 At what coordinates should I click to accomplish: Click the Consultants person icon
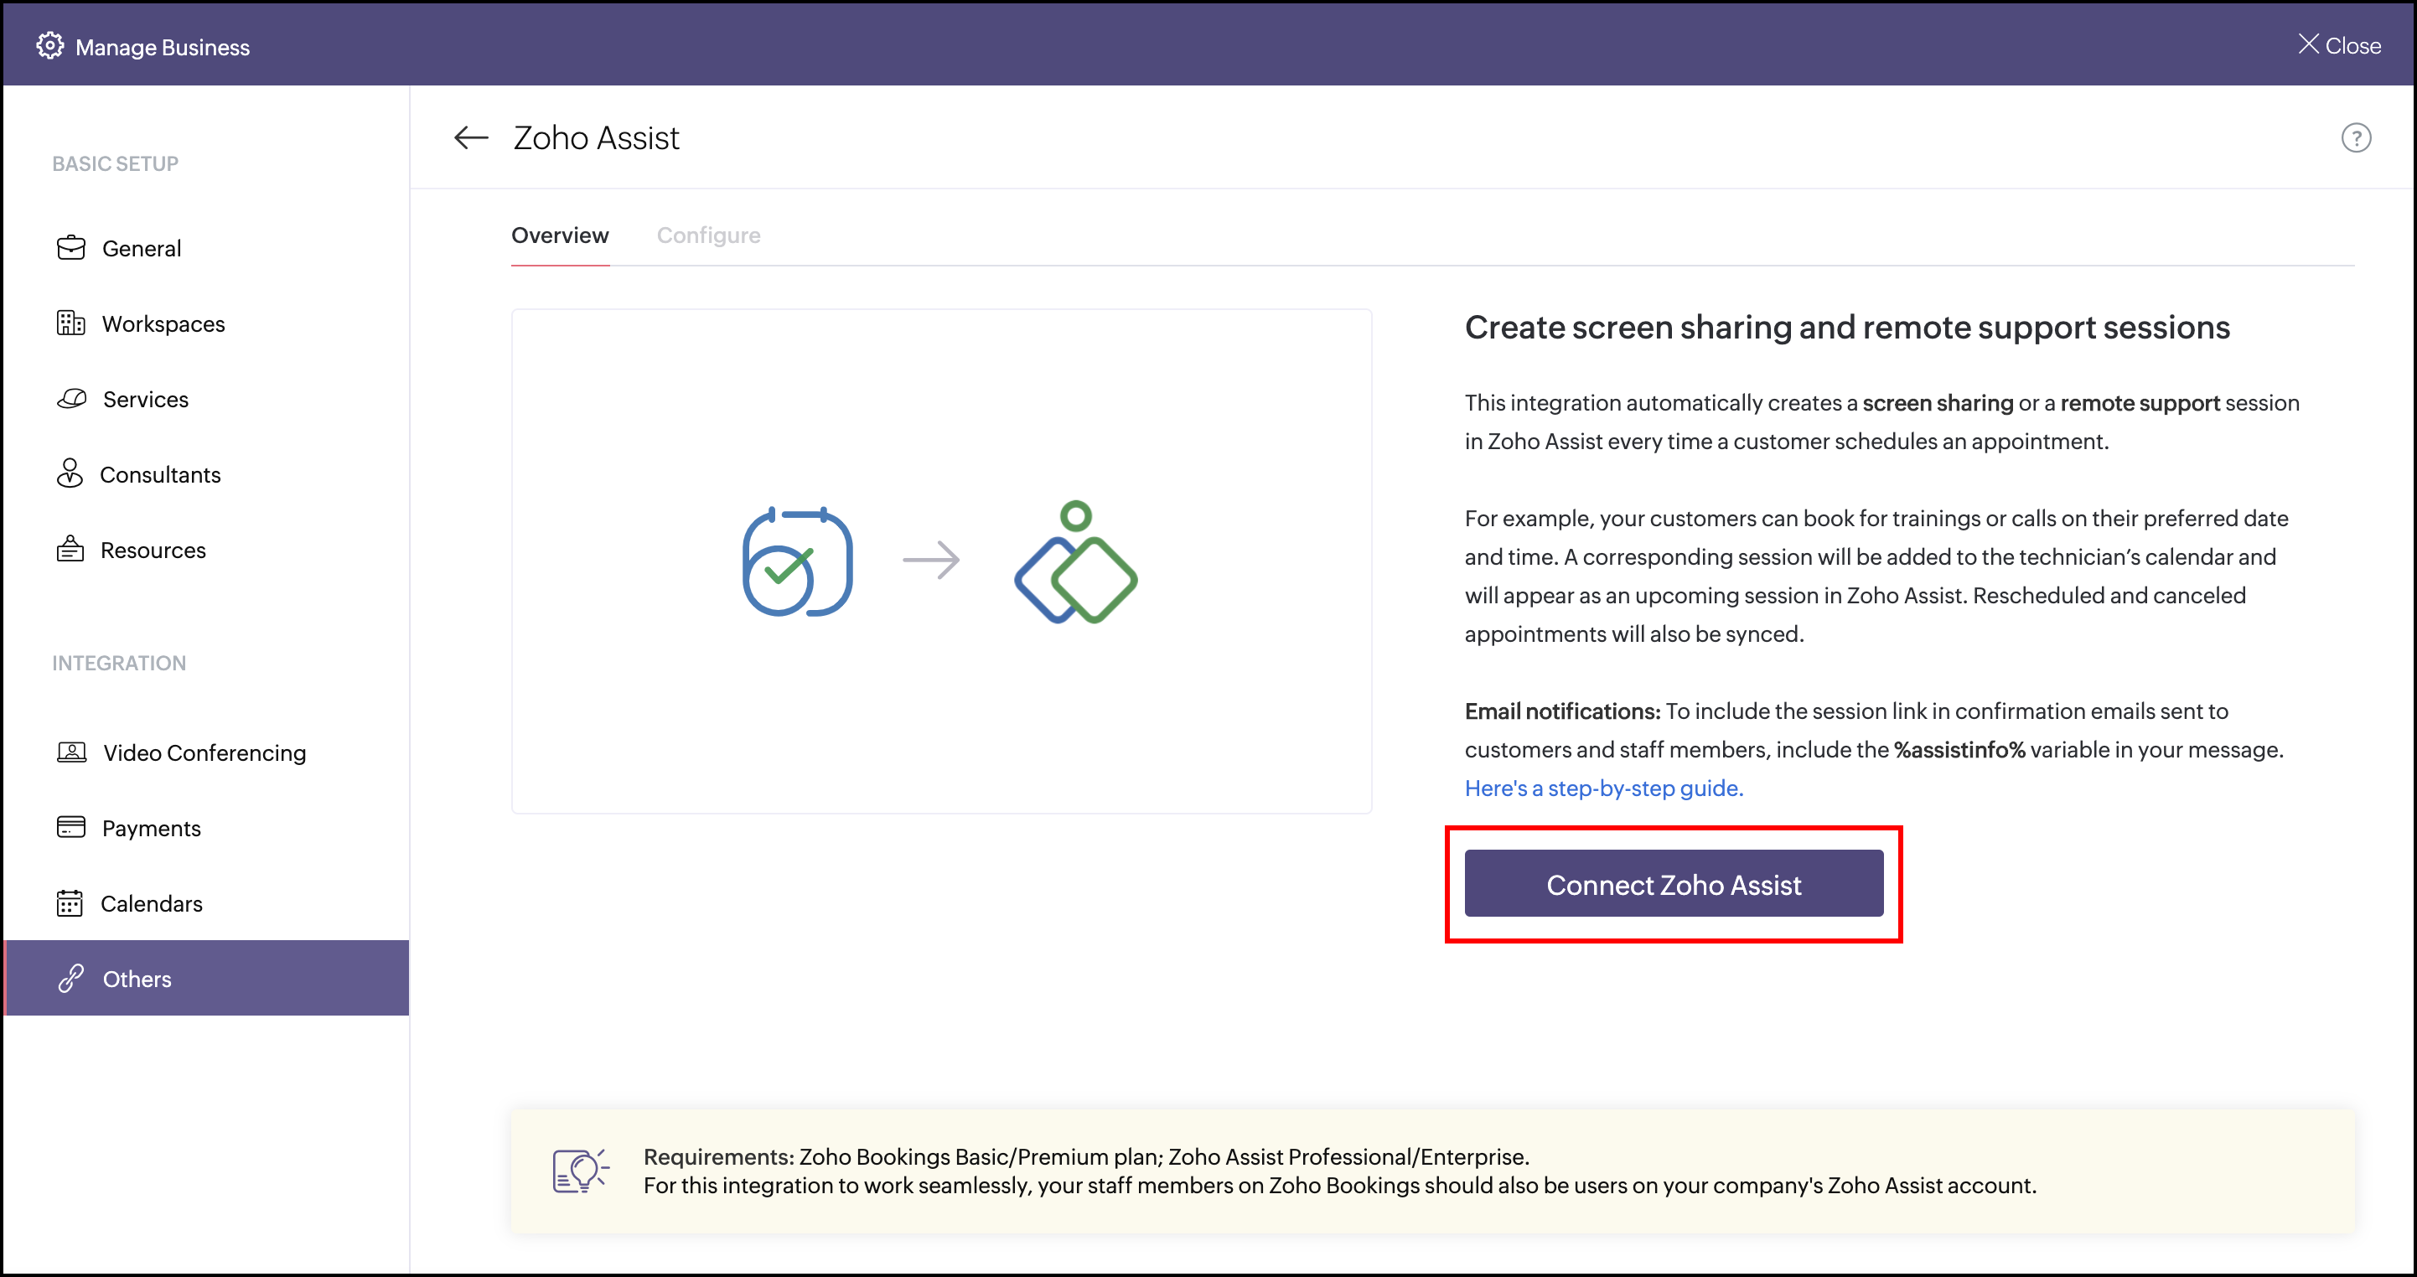70,473
